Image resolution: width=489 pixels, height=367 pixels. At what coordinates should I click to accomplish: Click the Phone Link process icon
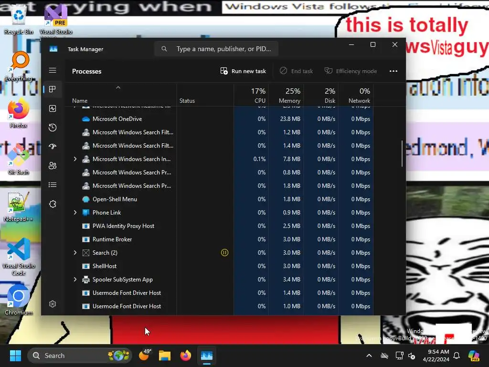pos(86,213)
